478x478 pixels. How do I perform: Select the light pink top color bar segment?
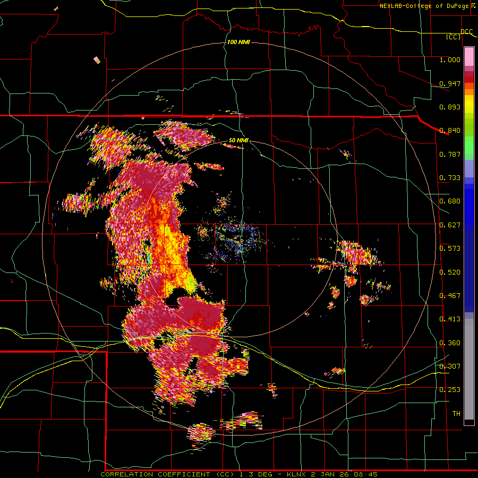click(x=469, y=56)
